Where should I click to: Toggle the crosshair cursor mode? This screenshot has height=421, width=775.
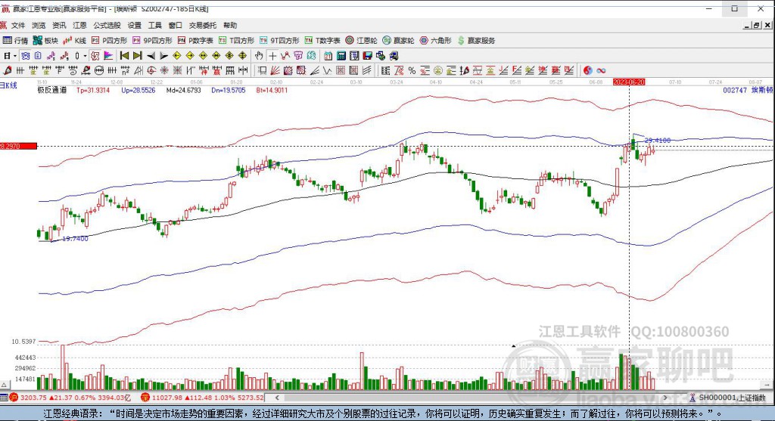tap(272, 56)
